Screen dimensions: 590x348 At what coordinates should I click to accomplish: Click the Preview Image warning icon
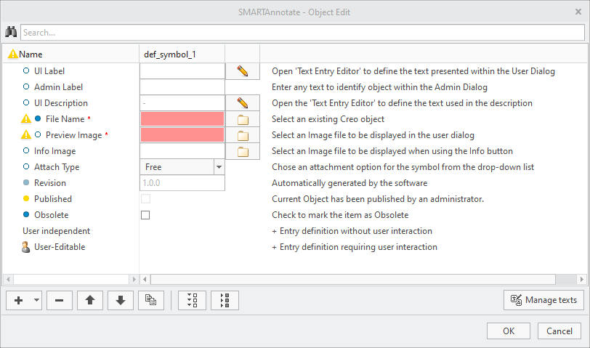[25, 134]
